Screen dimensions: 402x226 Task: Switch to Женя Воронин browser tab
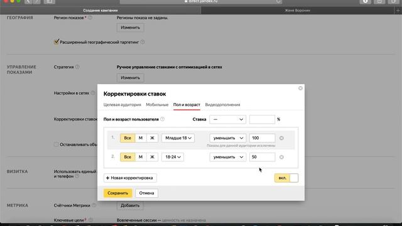[297, 11]
